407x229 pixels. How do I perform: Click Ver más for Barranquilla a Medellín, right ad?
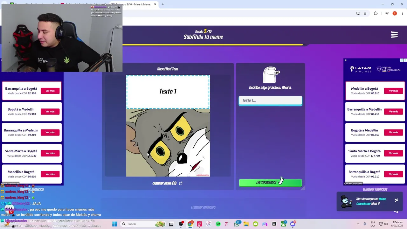(393, 112)
